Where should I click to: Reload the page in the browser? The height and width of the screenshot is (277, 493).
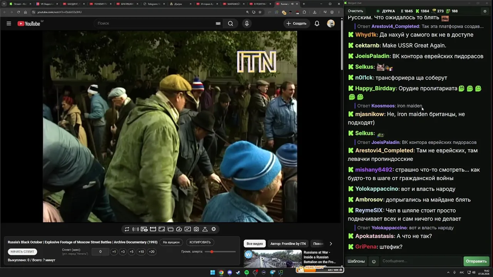[18, 12]
